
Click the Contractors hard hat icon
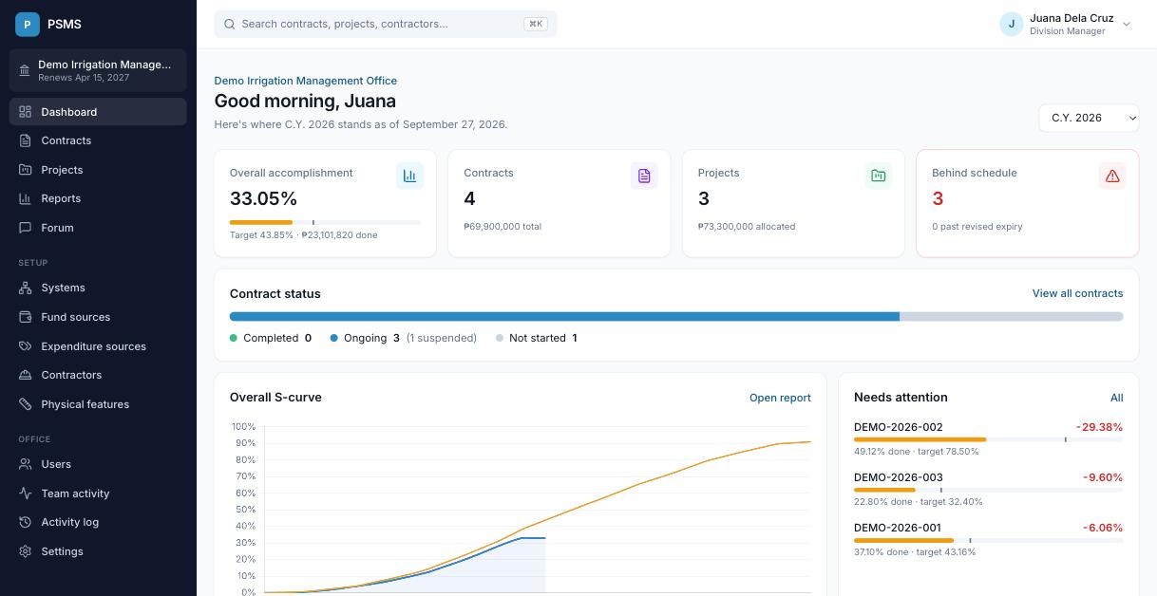(26, 375)
